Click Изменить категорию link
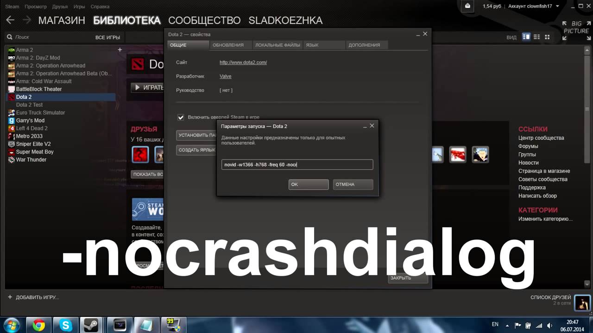This screenshot has width=593, height=333. point(545,219)
